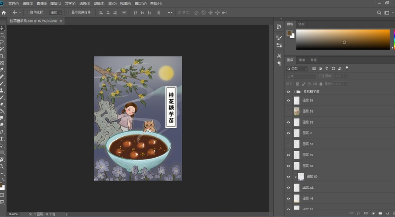Select the Crop tool
This screenshot has height=217, width=395.
(2, 56)
